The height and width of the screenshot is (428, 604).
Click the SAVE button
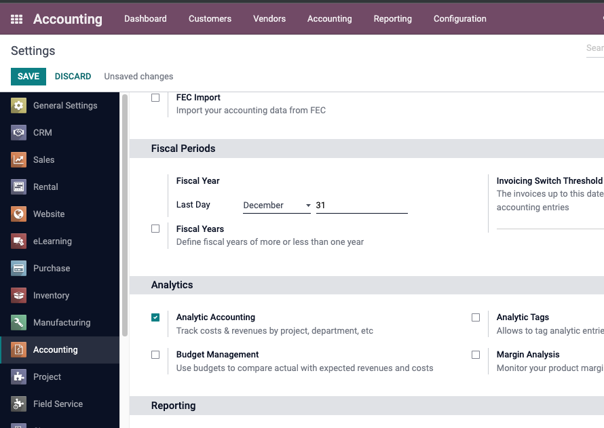coord(29,77)
